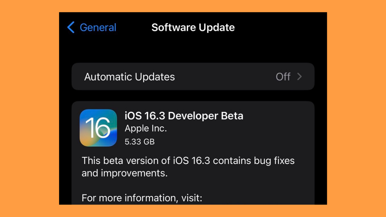This screenshot has height=217, width=386.
Task: Select the beta description text block
Action: tap(188, 167)
